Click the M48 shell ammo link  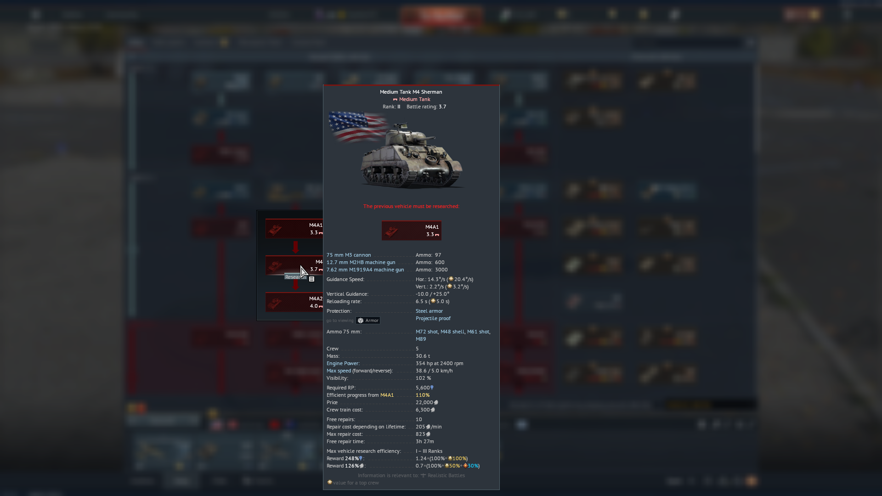point(452,332)
